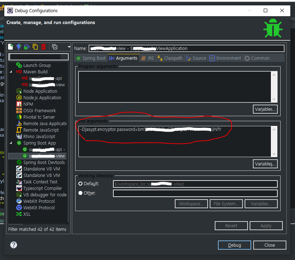
Task: Select Default working directory radio button
Action: pos(80,183)
